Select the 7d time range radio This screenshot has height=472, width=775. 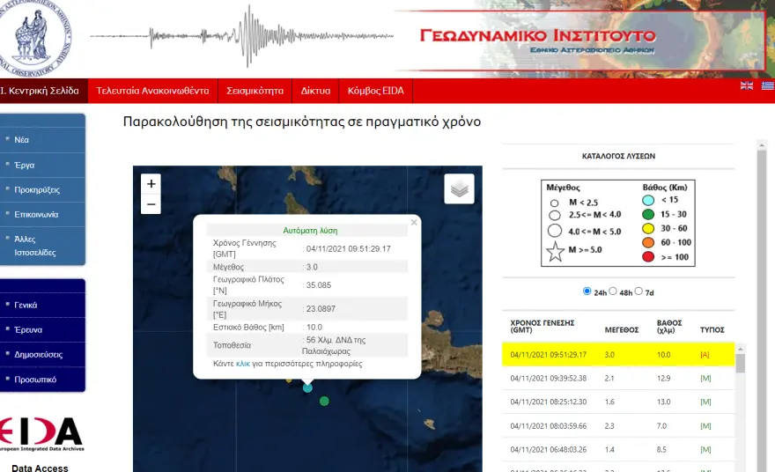(640, 291)
